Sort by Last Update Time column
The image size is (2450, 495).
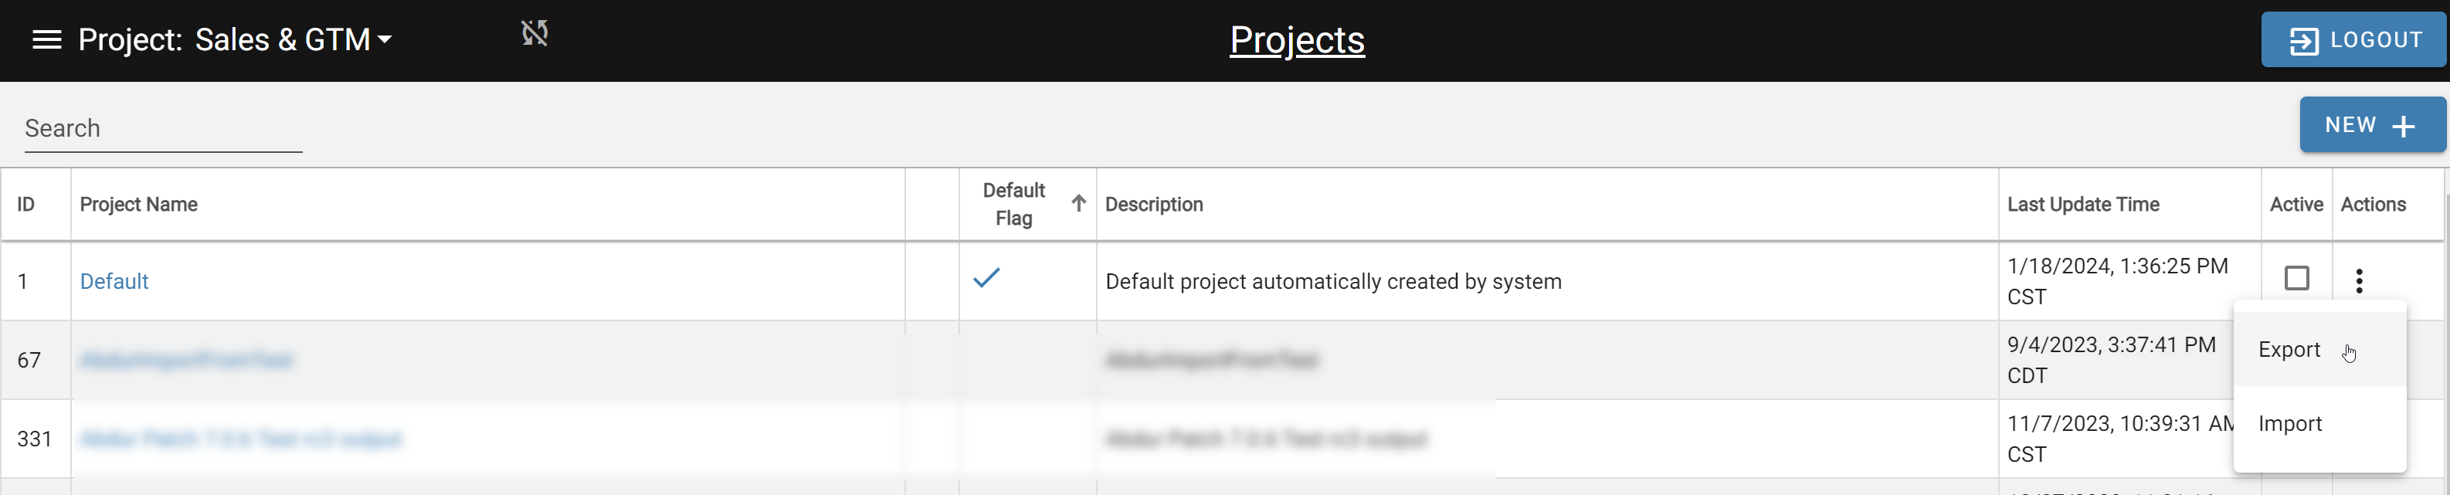pos(2083,205)
